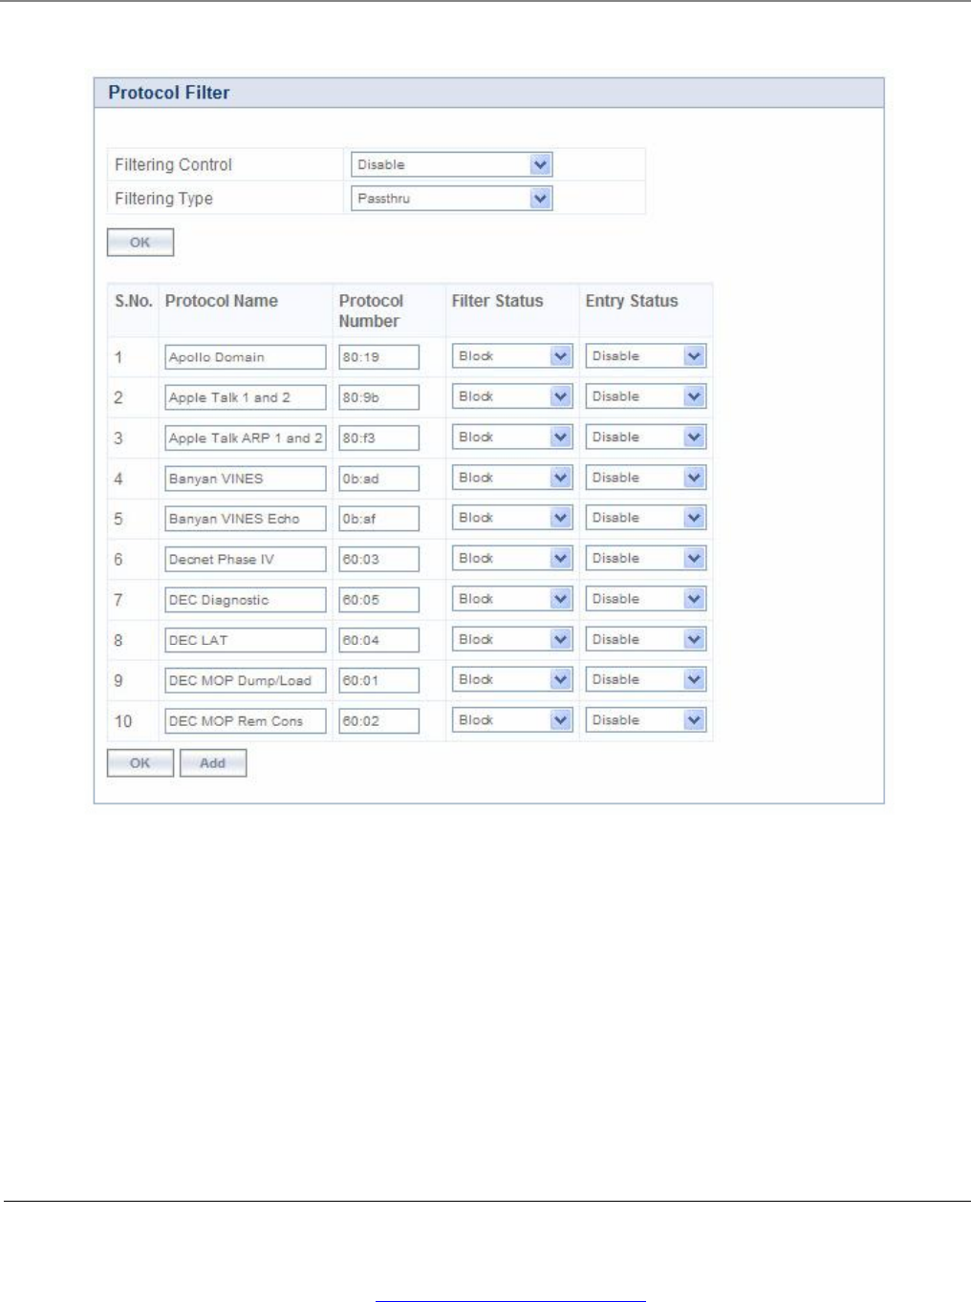
Task: Edit the Apollo Domain protocol name field
Action: click(x=245, y=357)
